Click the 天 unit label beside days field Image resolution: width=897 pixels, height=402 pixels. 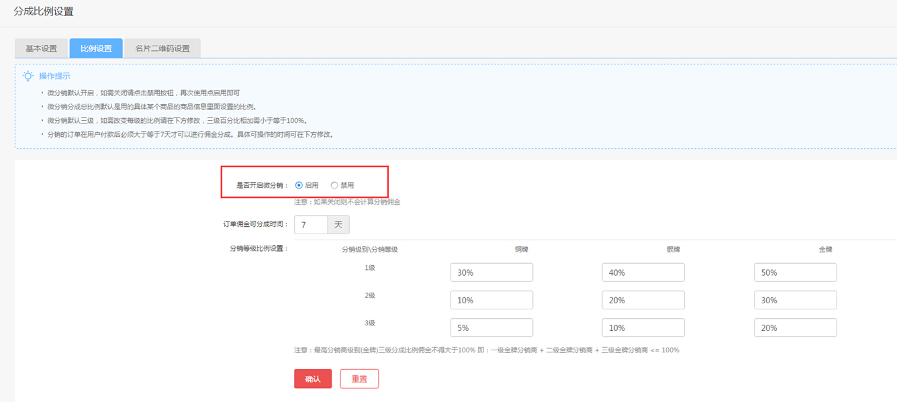pyautogui.click(x=338, y=225)
